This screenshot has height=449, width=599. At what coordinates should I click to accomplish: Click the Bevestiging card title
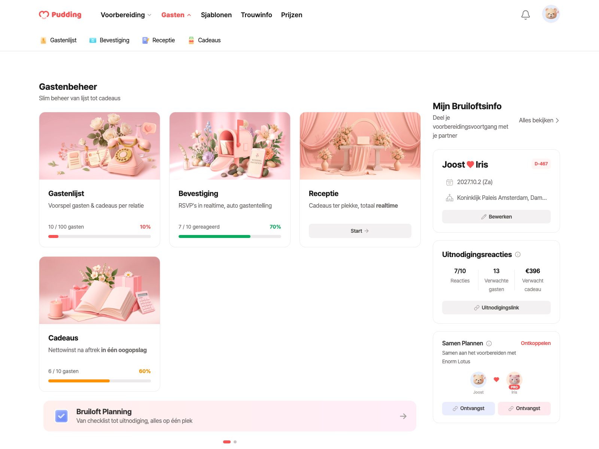pos(198,193)
